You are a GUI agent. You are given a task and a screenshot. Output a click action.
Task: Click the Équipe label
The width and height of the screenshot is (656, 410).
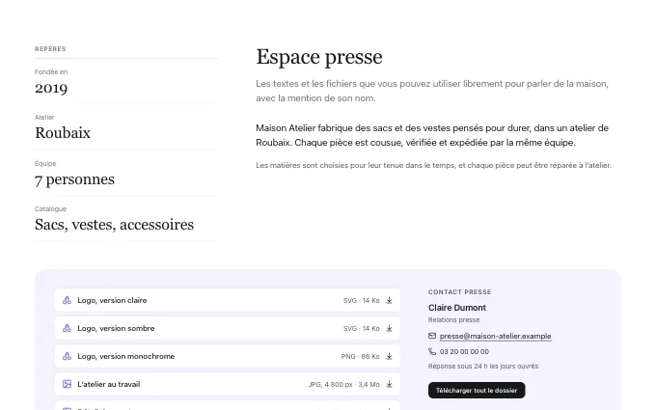click(45, 164)
